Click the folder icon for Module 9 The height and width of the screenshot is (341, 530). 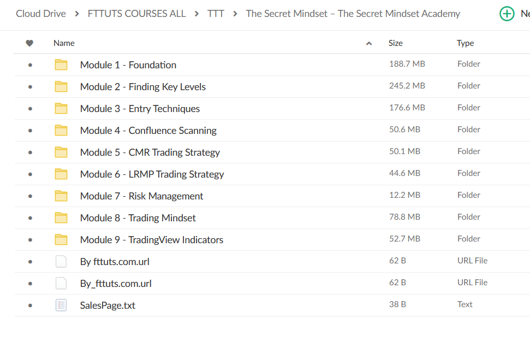click(x=61, y=239)
